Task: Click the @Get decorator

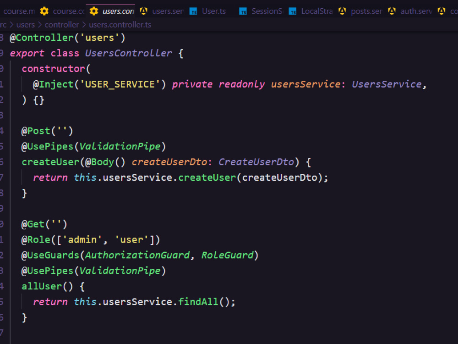Action: [33, 224]
